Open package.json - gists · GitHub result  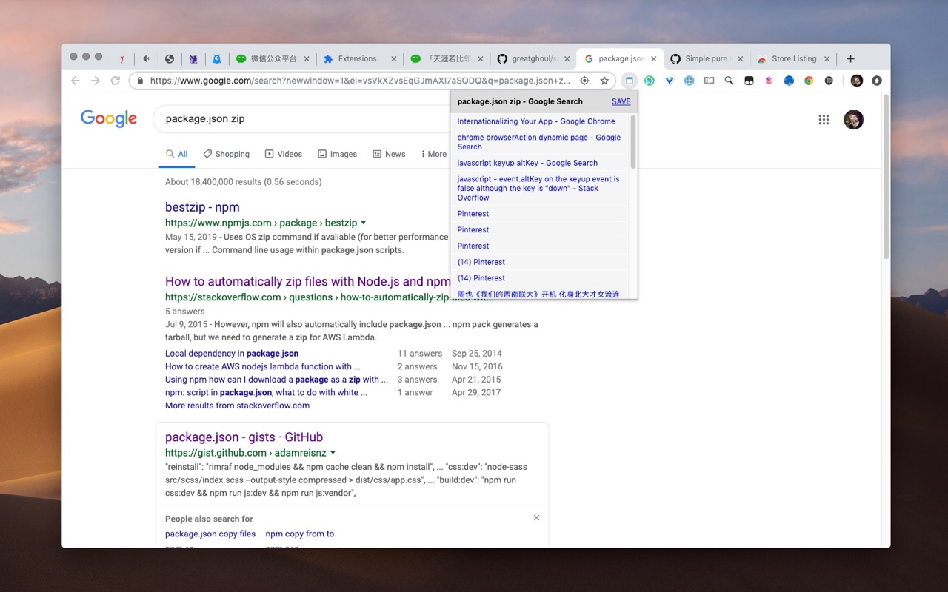point(244,437)
